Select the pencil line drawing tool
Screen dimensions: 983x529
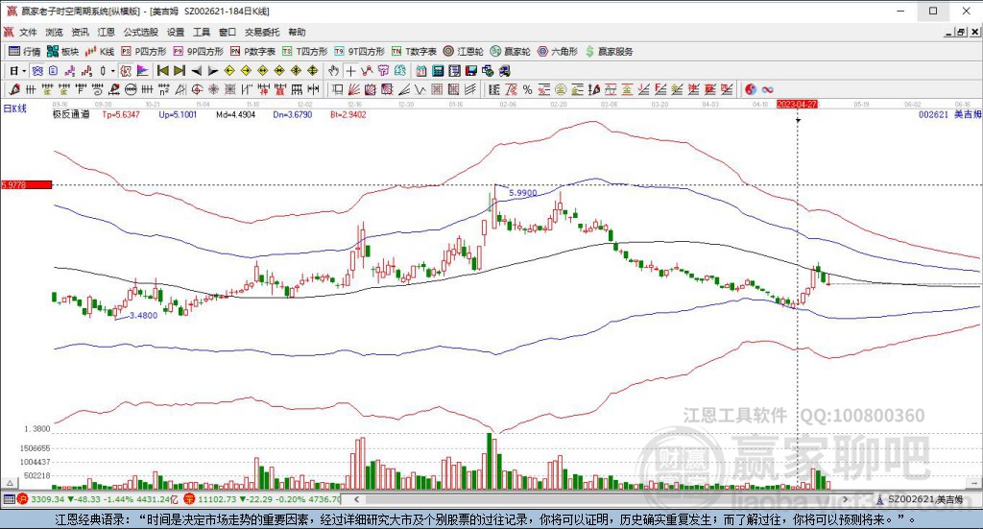point(14,89)
